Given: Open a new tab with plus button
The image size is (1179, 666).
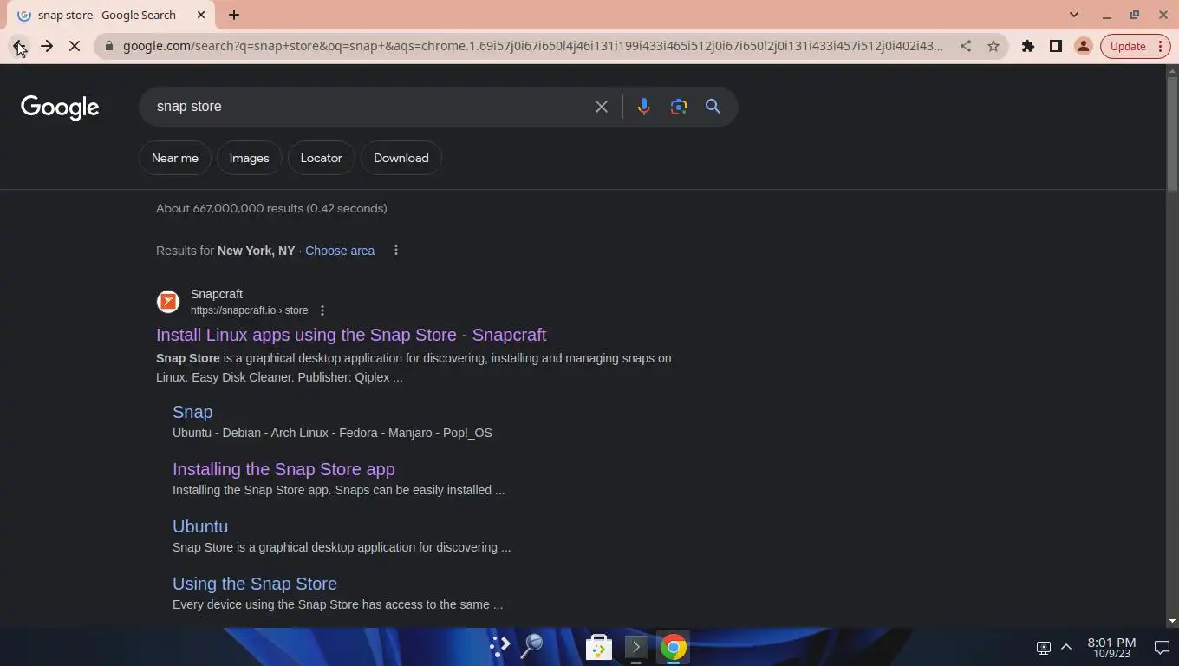Looking at the screenshot, I should pyautogui.click(x=234, y=15).
